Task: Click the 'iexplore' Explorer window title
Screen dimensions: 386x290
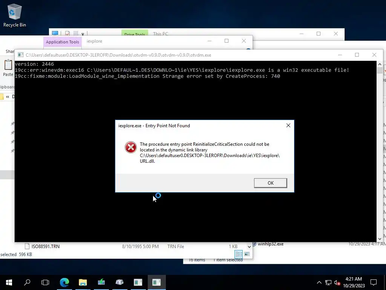Action: [94, 41]
